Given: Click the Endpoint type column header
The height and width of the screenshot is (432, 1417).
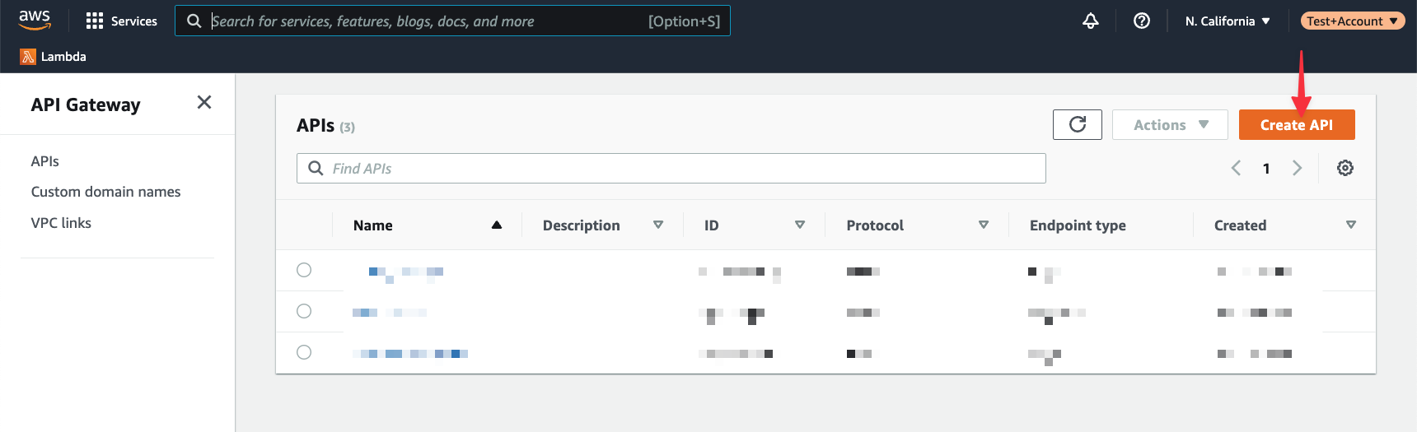Looking at the screenshot, I should [x=1078, y=225].
